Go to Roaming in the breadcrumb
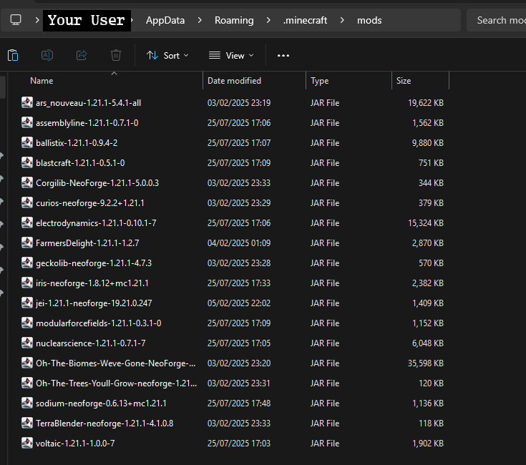The height and width of the screenshot is (465, 526). coord(234,21)
